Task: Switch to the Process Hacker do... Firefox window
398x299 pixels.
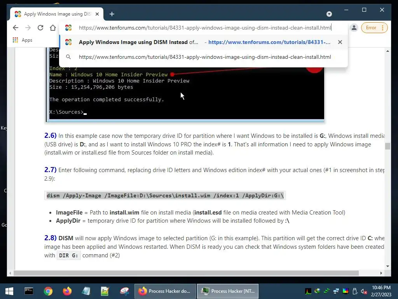Action: [x=165, y=291]
